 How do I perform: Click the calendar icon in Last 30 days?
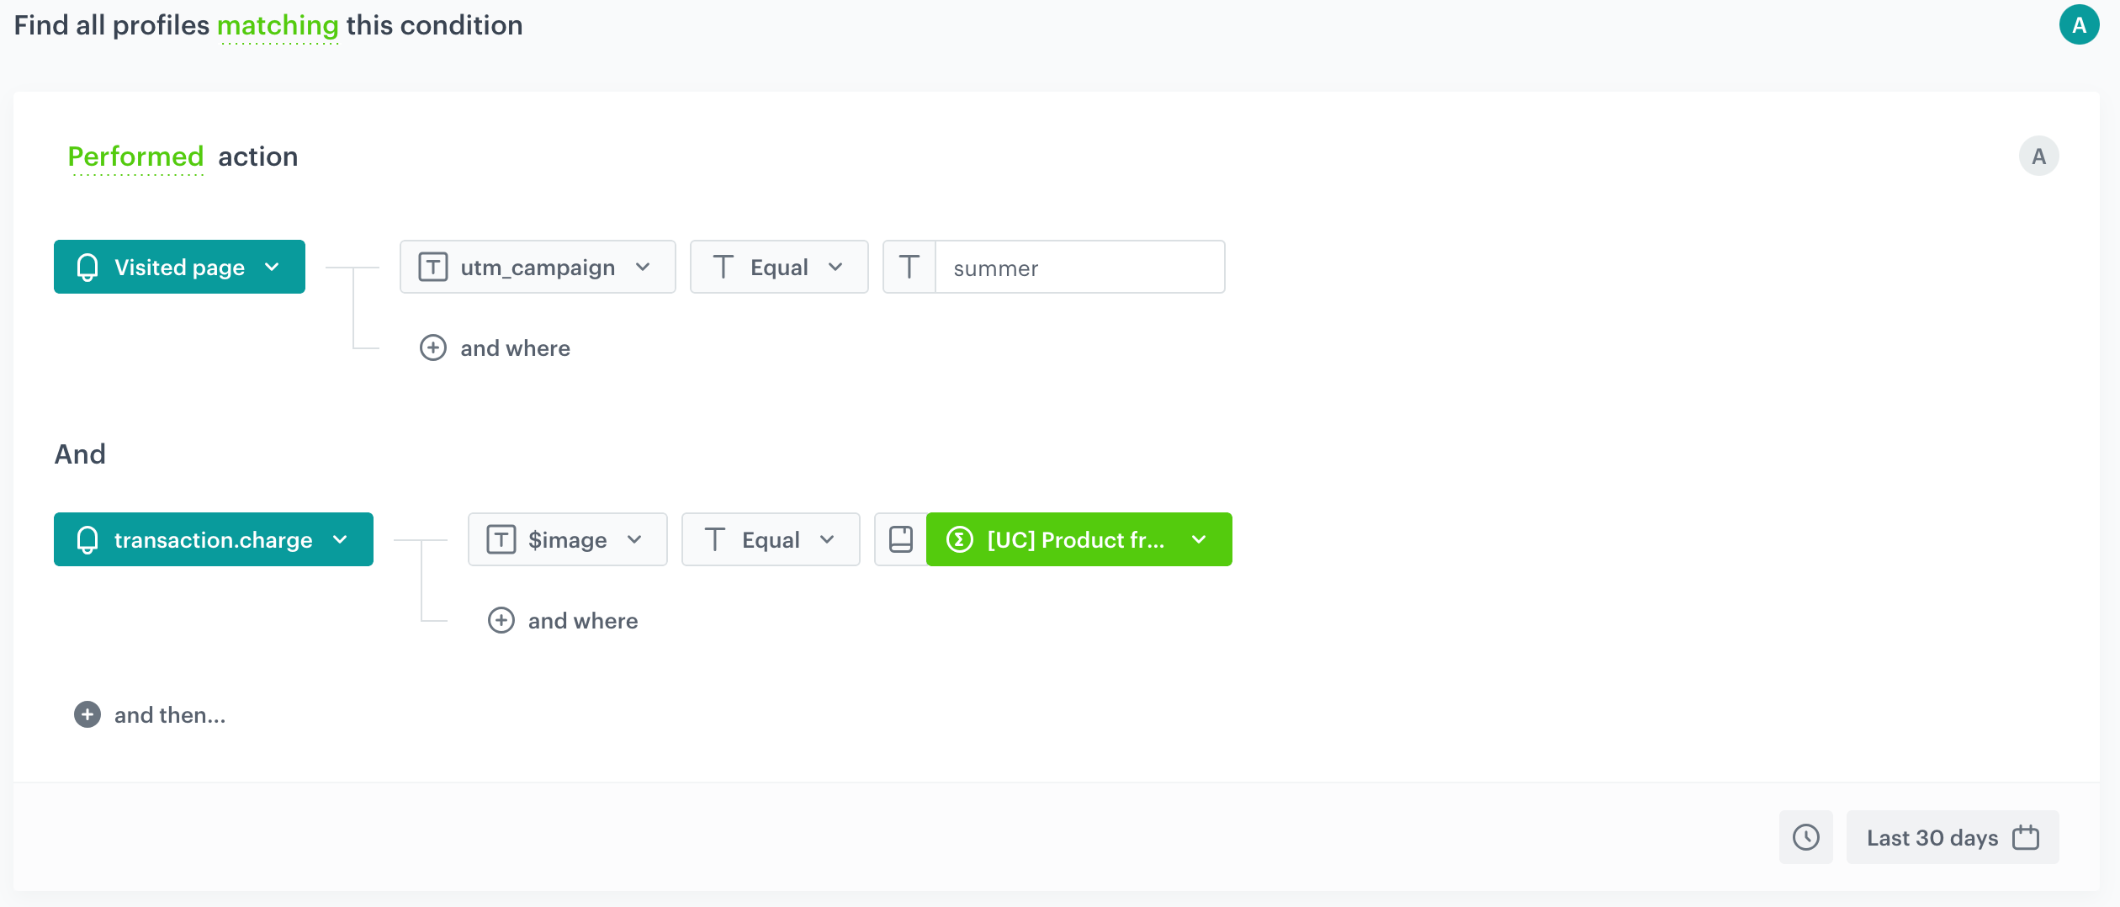pyautogui.click(x=2026, y=837)
